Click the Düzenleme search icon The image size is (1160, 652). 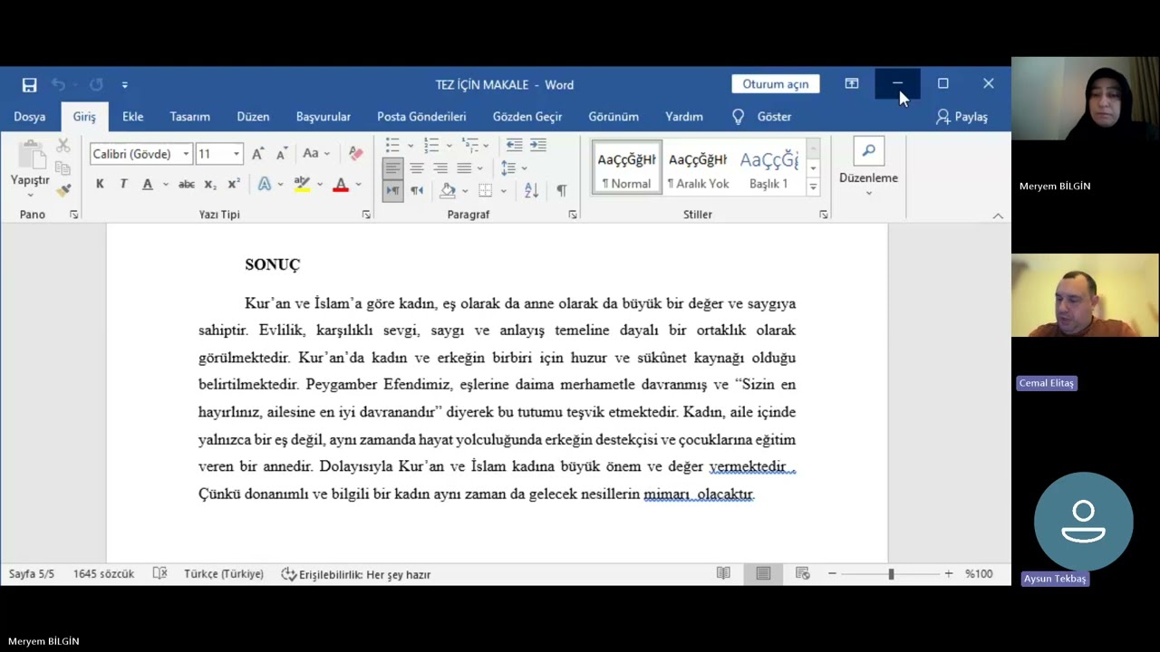coord(868,150)
